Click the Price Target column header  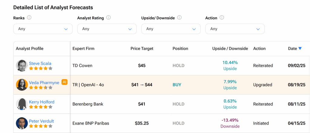pyautogui.click(x=142, y=49)
